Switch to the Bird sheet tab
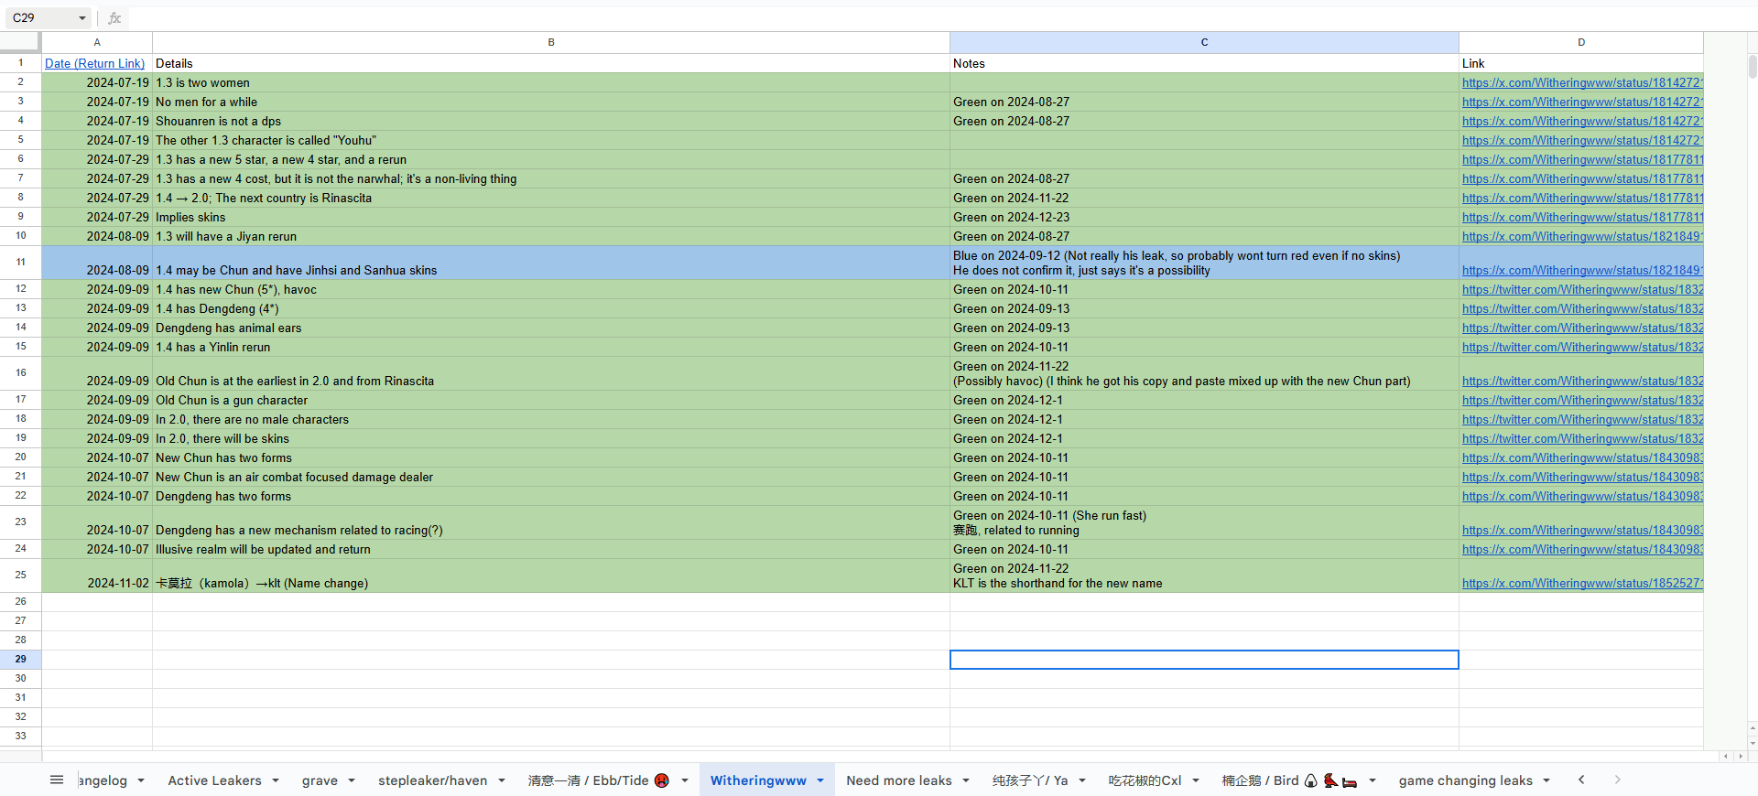Viewport: 1758px width, 796px height. [x=1289, y=780]
